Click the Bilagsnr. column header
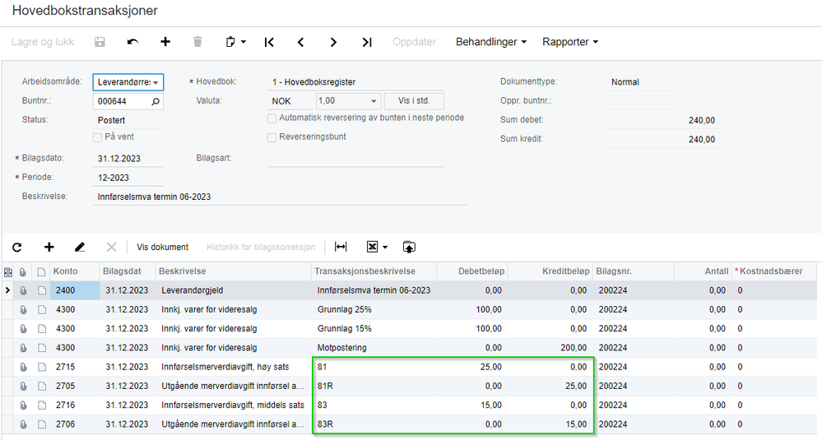 click(x=634, y=271)
